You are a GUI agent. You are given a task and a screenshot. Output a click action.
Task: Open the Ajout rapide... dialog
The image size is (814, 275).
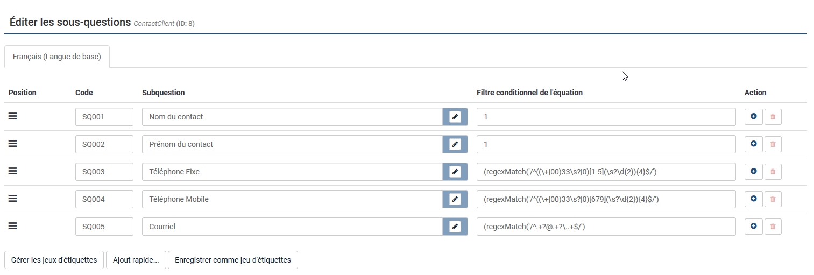coord(136,260)
